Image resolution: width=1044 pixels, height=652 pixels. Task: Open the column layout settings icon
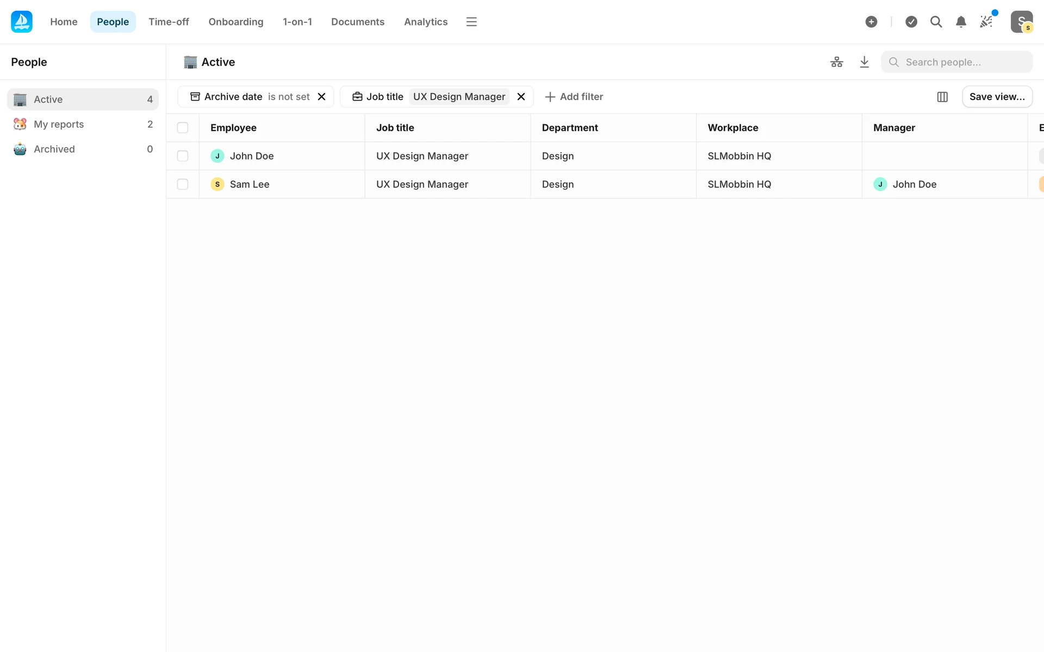point(942,97)
